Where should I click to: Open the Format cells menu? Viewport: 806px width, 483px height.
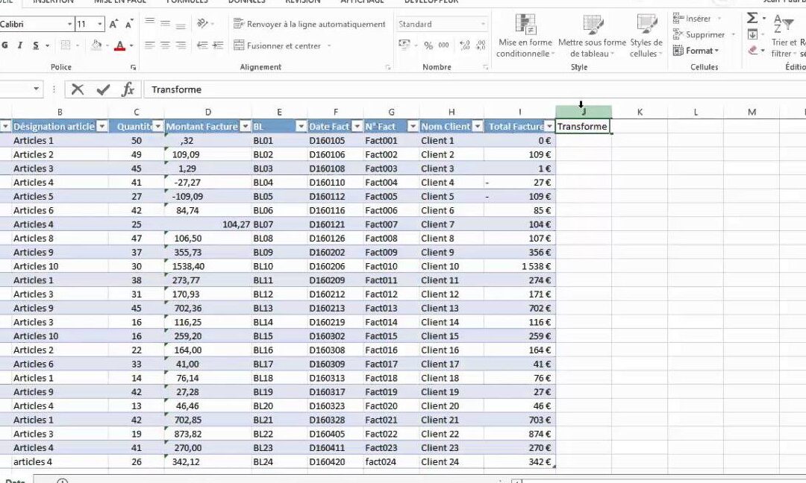(696, 50)
